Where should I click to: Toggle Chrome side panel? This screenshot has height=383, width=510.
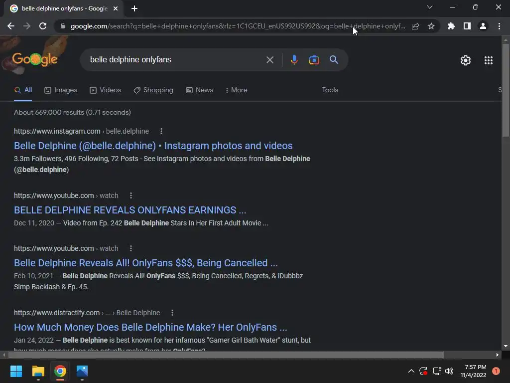coord(467,26)
